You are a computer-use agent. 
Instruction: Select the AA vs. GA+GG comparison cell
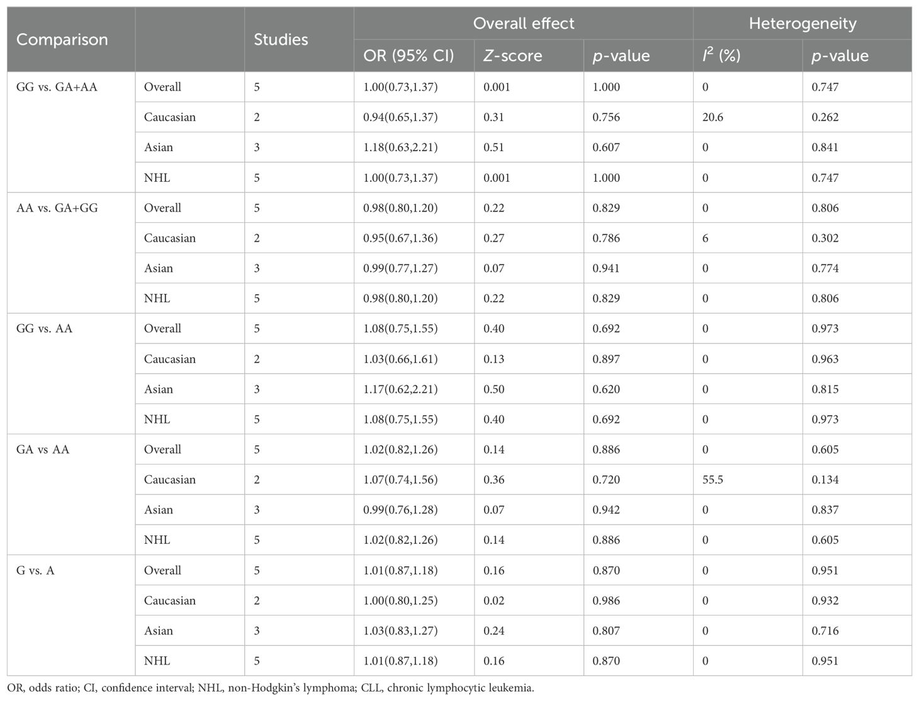[57, 208]
